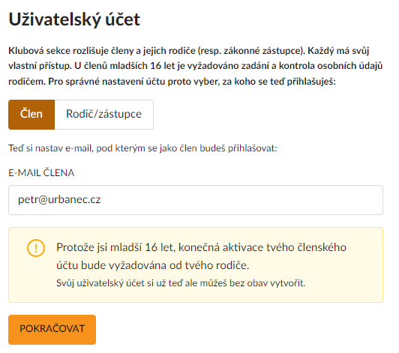Click the Uživatelský účet heading
Image resolution: width=399 pixels, height=353 pixels.
[x=74, y=19]
